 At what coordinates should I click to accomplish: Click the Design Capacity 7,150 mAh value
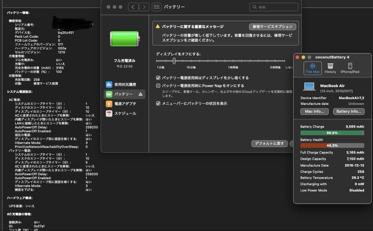tap(355, 159)
